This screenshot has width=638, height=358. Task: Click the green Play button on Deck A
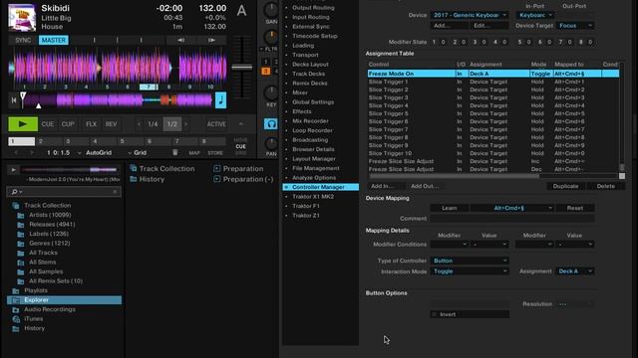[x=23, y=124]
